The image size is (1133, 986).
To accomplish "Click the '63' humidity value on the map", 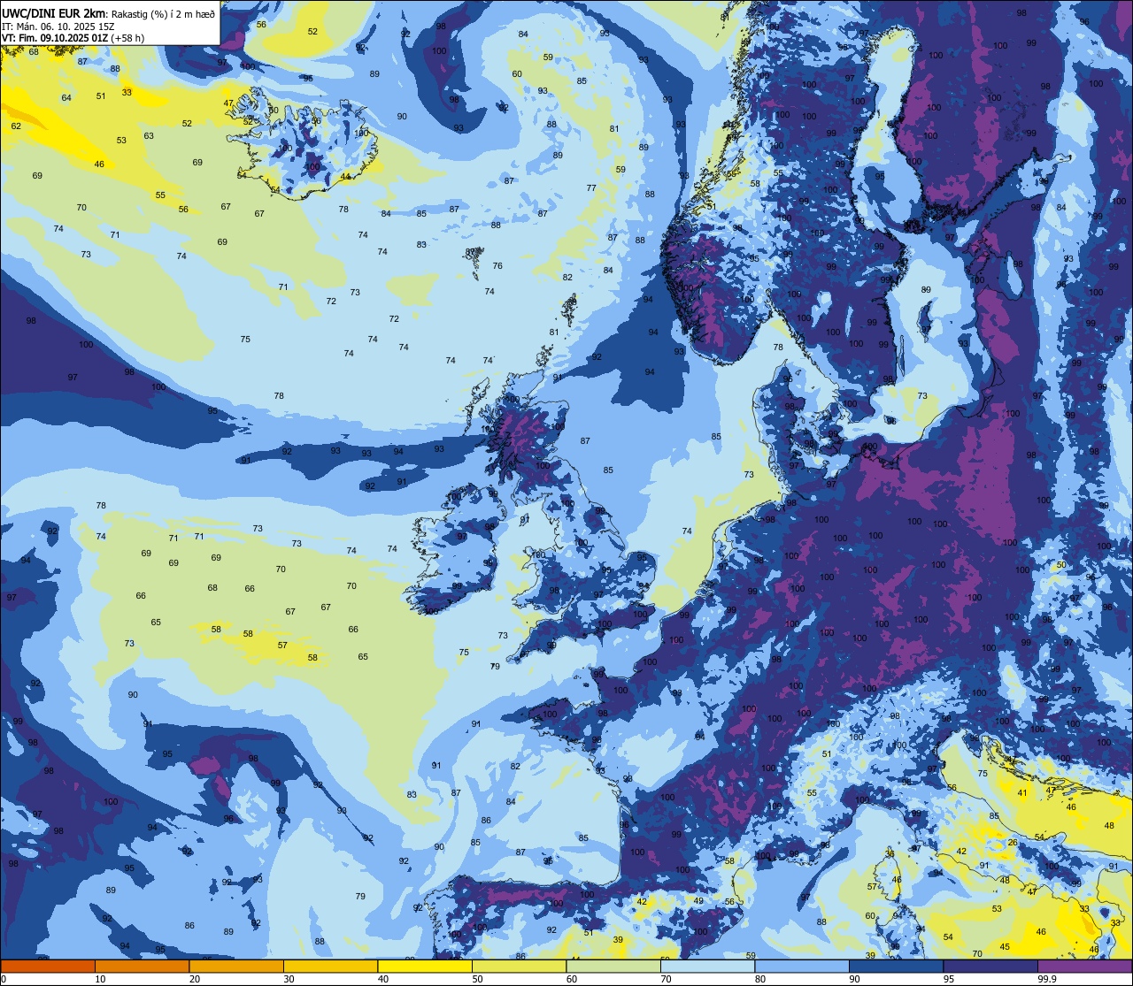I will (x=149, y=136).
